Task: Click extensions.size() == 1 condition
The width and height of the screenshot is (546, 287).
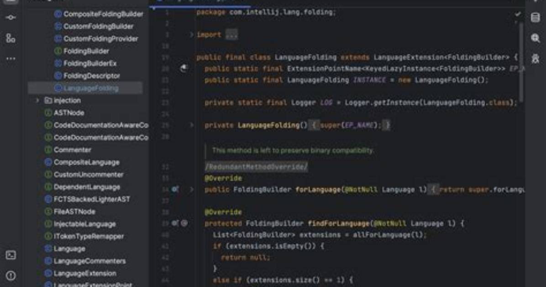Action: [x=296, y=280]
